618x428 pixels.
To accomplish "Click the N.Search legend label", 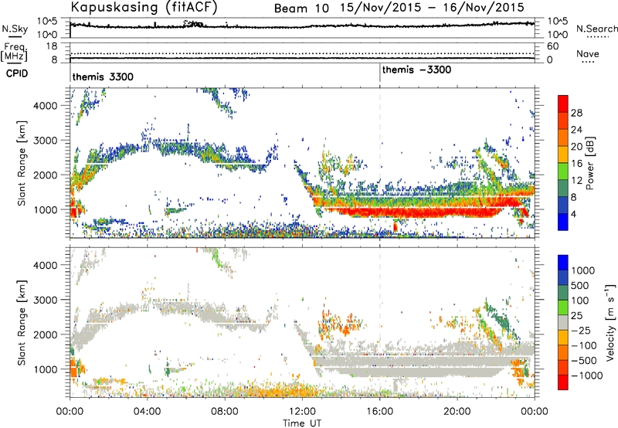I will pyautogui.click(x=596, y=29).
